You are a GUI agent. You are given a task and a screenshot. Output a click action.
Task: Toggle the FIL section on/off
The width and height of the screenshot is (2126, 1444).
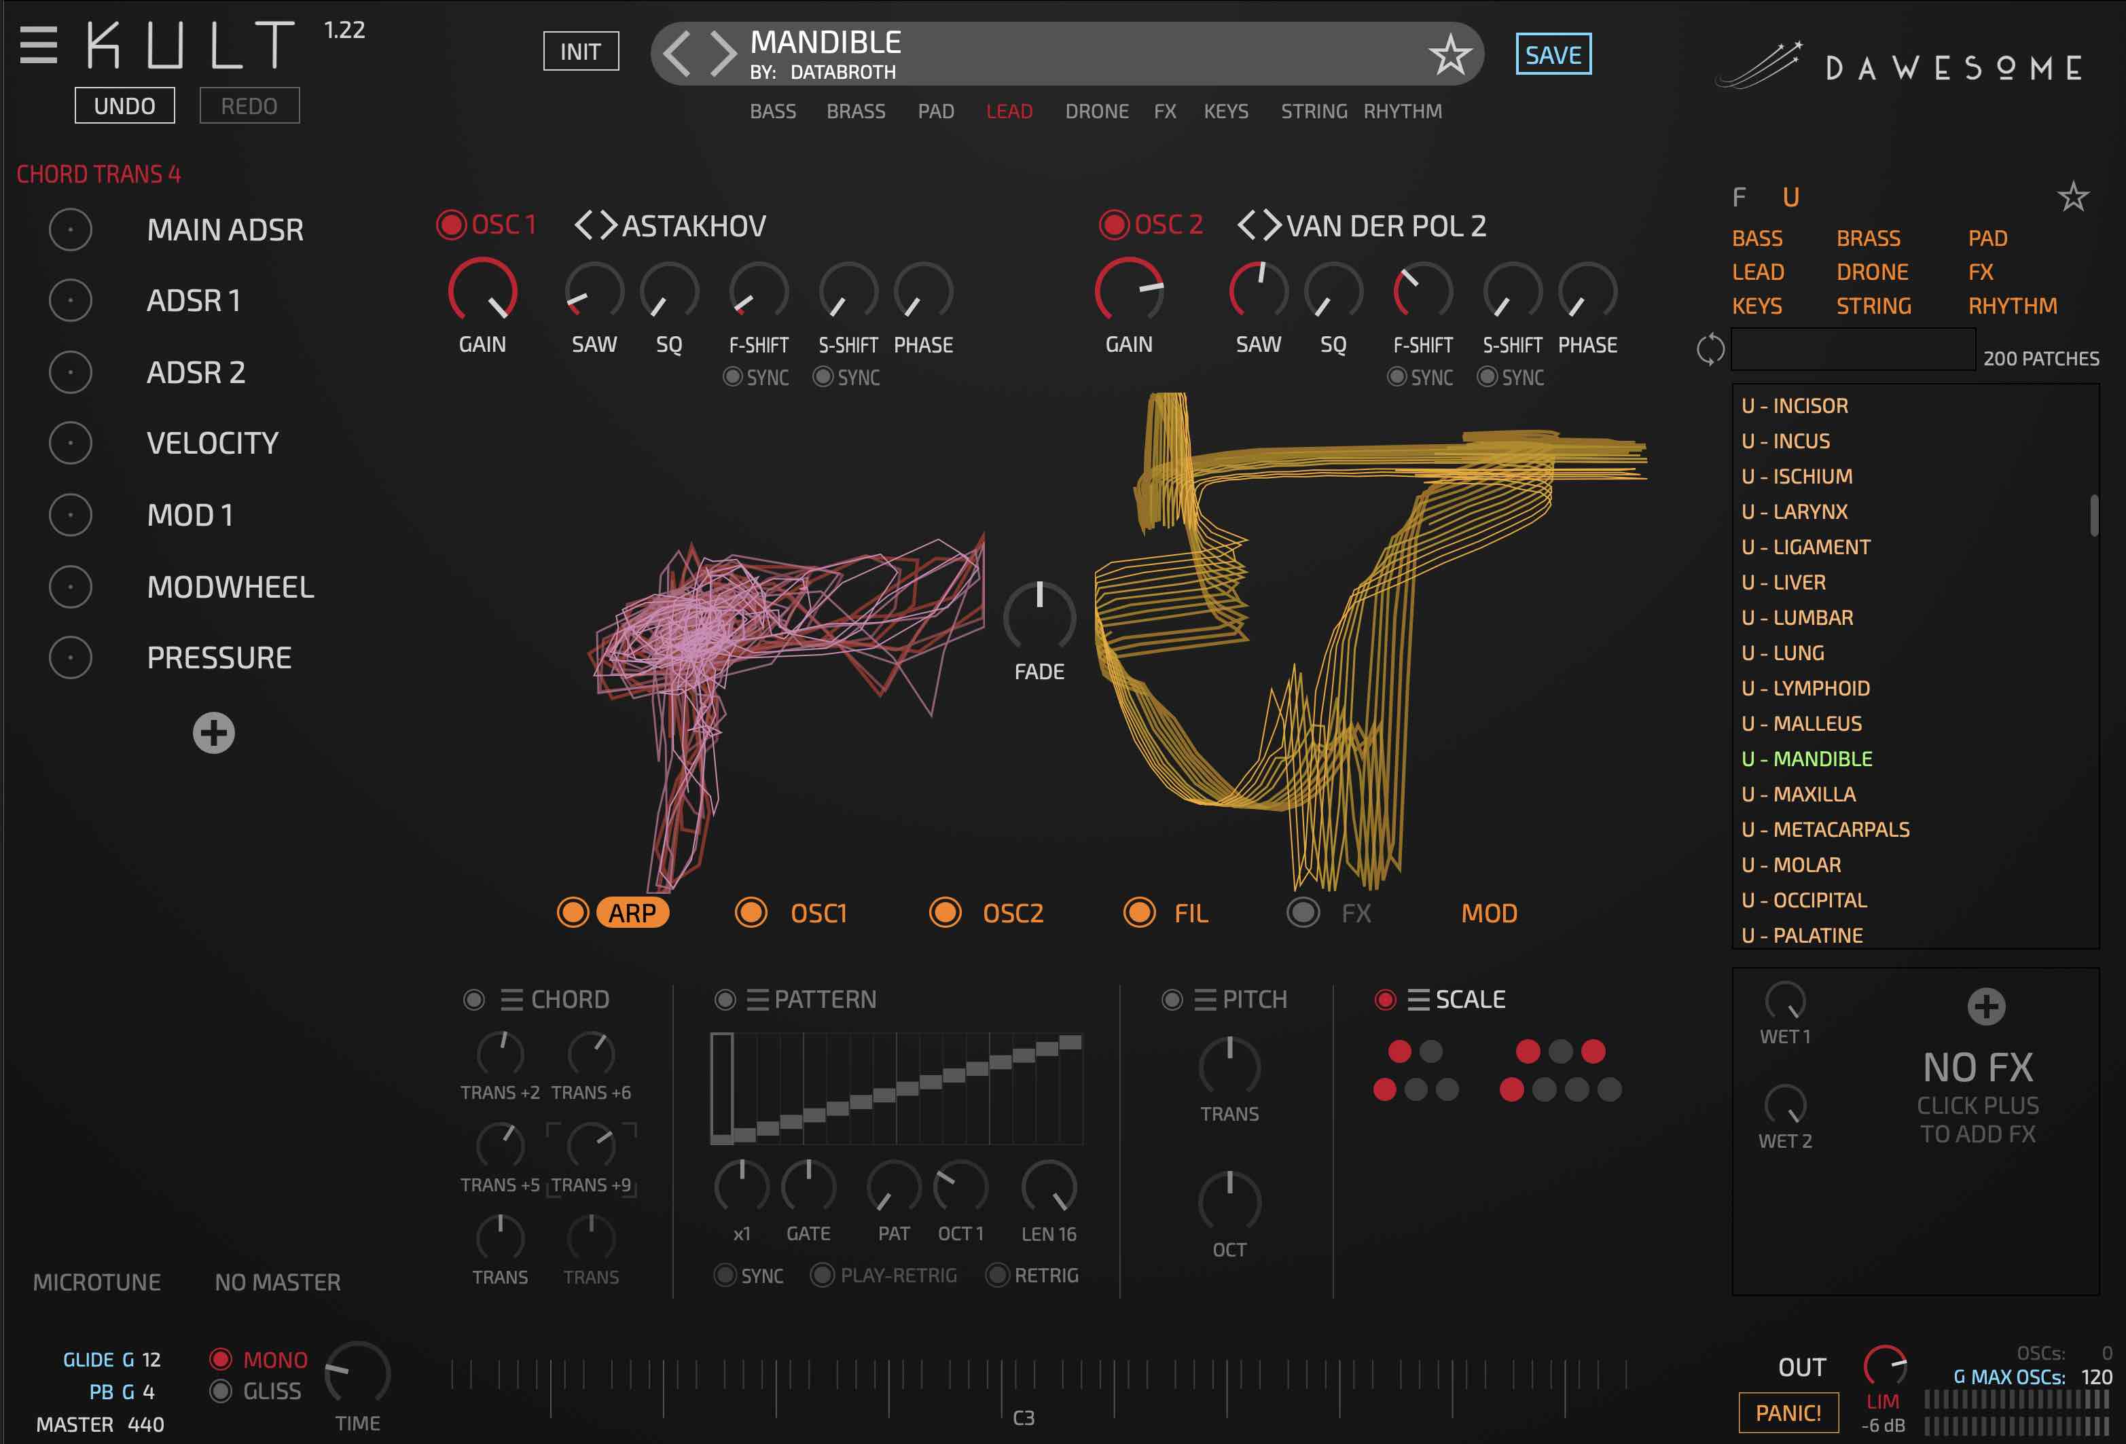point(1139,911)
